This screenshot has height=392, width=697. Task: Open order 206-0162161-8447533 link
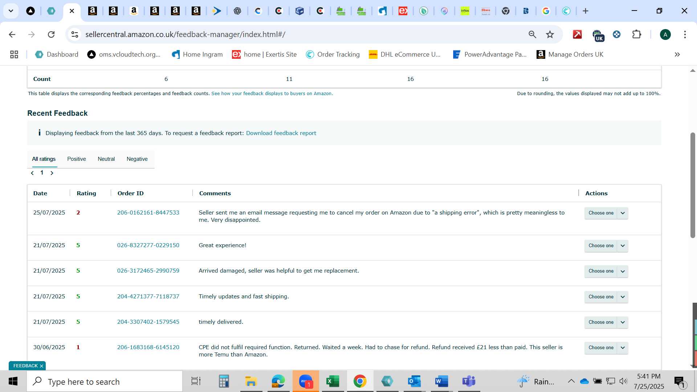coord(148,213)
